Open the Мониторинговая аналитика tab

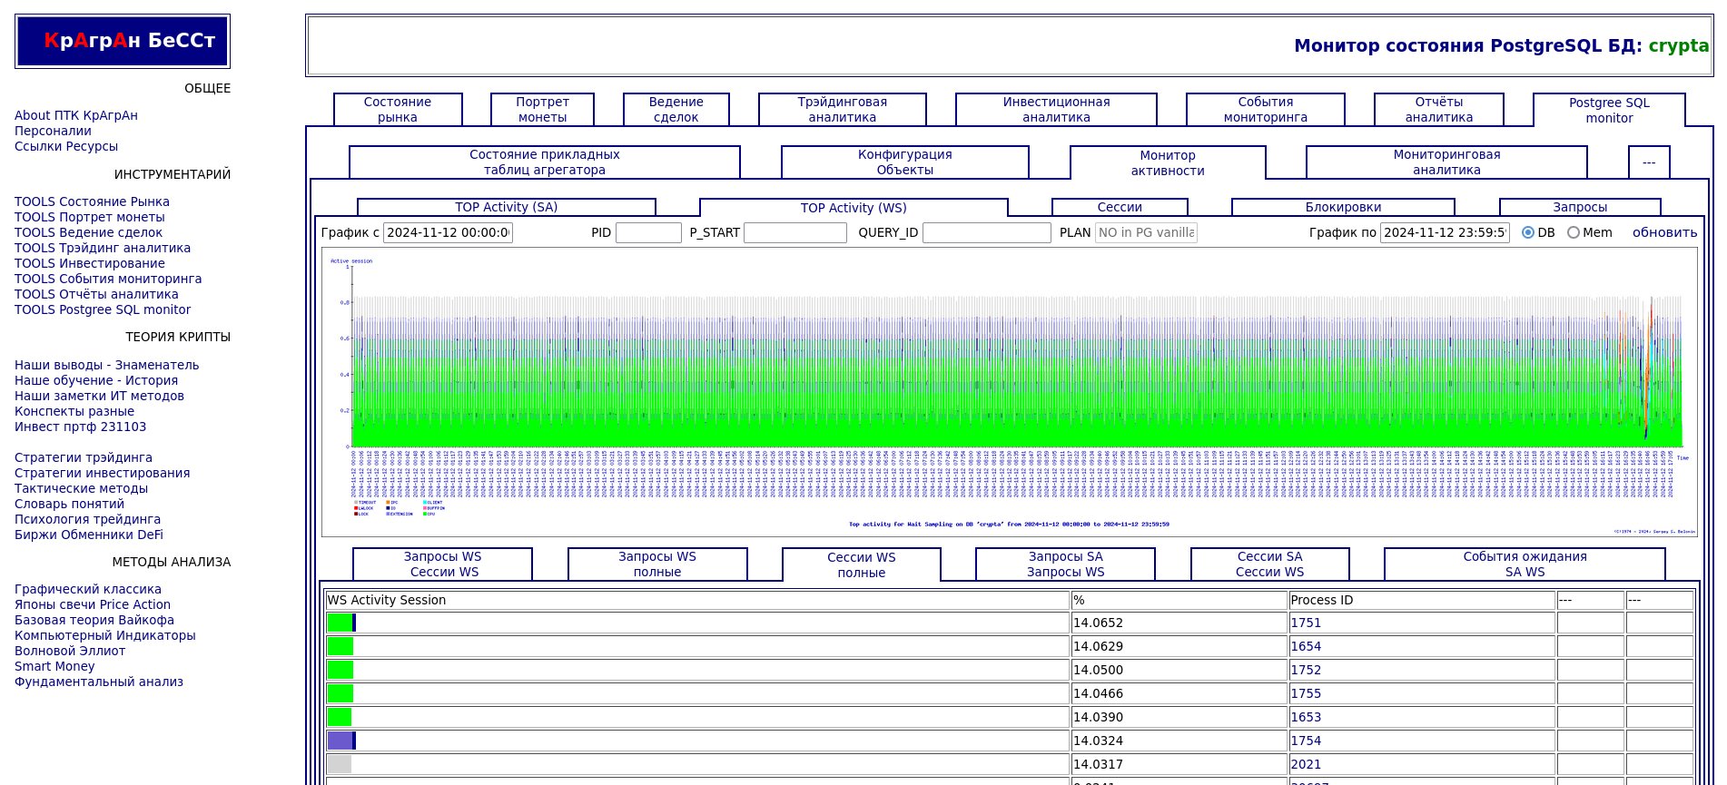tap(1446, 162)
